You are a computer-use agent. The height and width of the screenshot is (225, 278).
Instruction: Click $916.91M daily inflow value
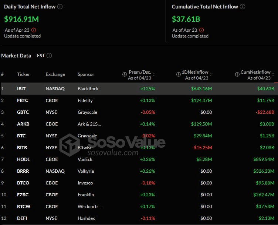point(21,19)
